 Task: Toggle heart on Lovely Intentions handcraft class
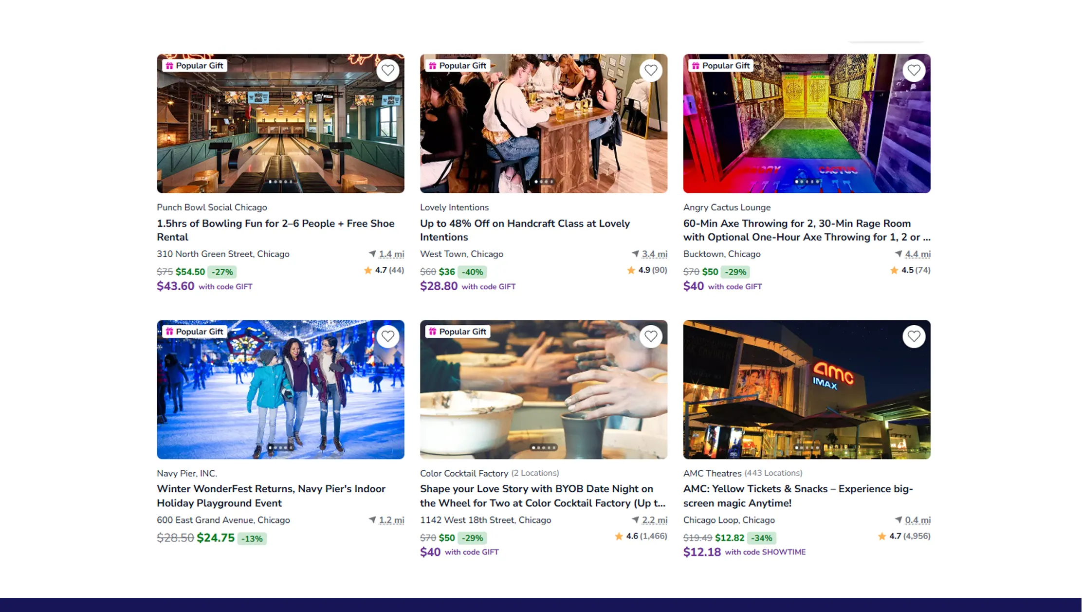(651, 71)
